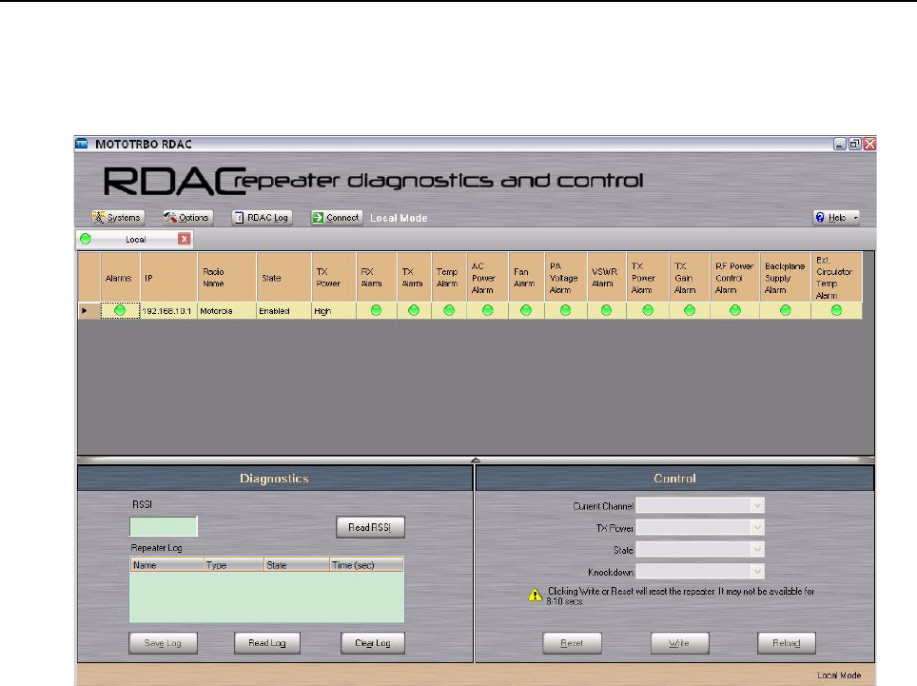Click the VSWR Alarm green indicator
The image size is (917, 686).
607,310
